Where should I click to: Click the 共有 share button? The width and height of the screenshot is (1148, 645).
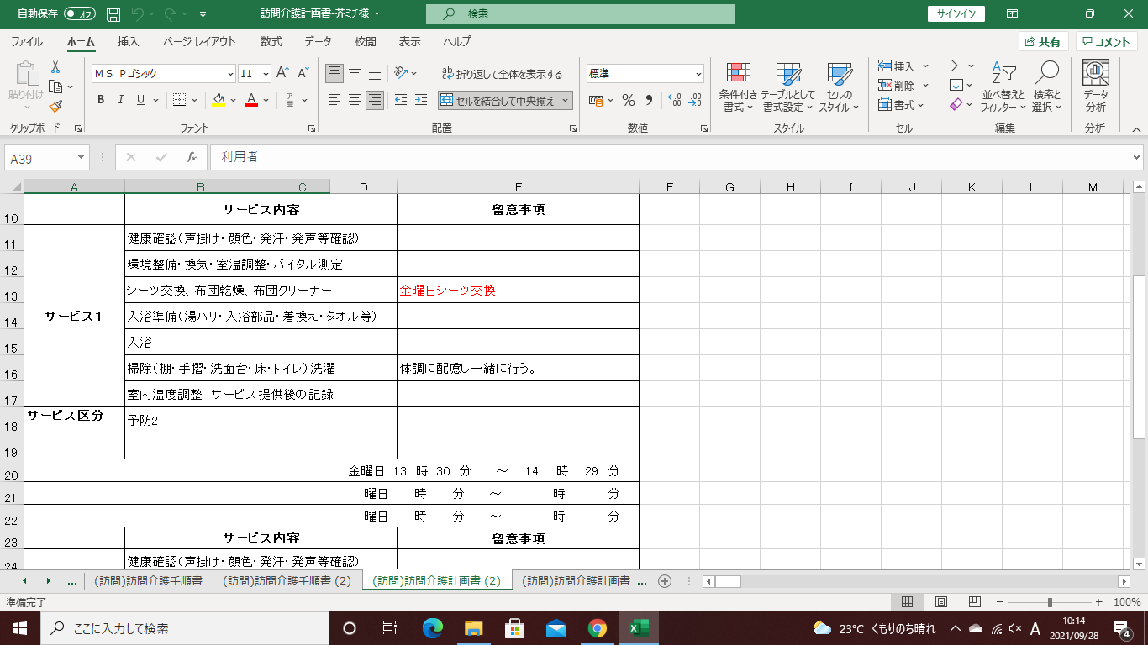[x=1043, y=42]
